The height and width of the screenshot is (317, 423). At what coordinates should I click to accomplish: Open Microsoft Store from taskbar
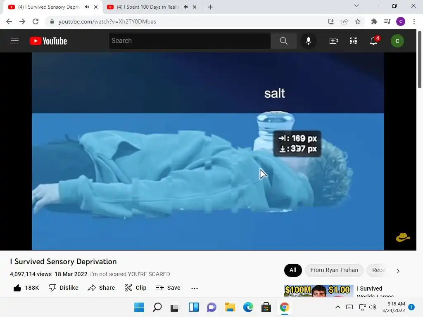(266, 307)
